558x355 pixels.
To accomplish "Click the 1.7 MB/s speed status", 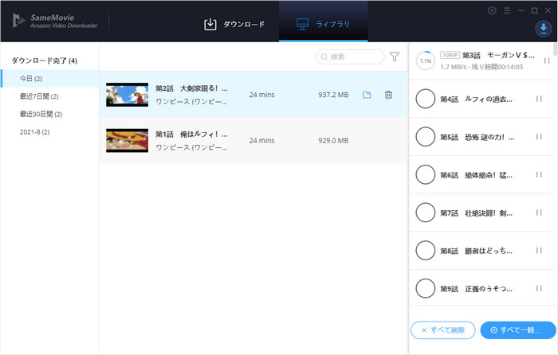I will coord(481,67).
